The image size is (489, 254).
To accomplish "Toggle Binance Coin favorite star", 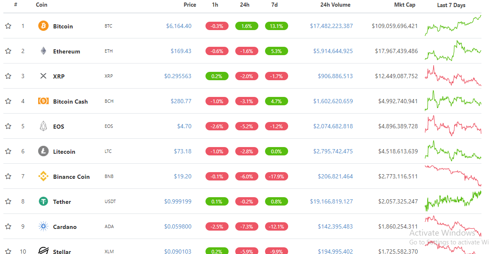I will pyautogui.click(x=8, y=176).
